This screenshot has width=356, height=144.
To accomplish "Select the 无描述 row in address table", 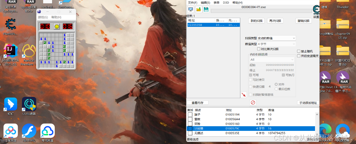I will 251,133.
